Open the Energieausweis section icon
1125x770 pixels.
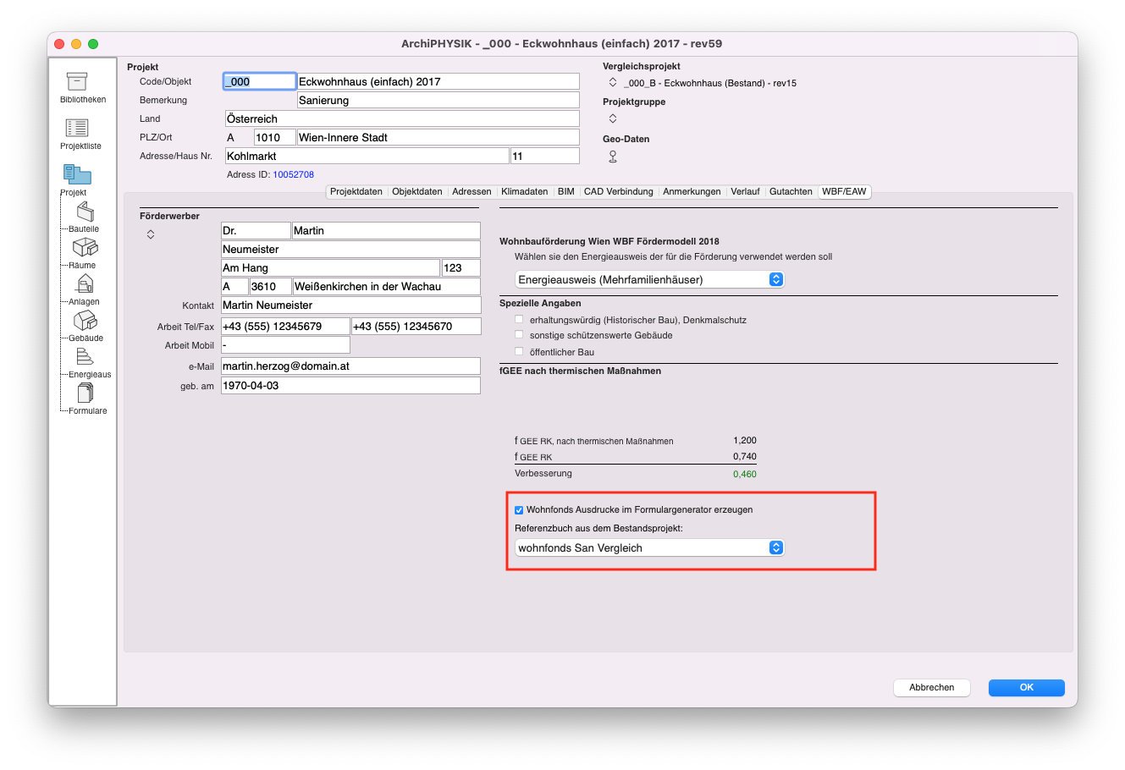(85, 357)
